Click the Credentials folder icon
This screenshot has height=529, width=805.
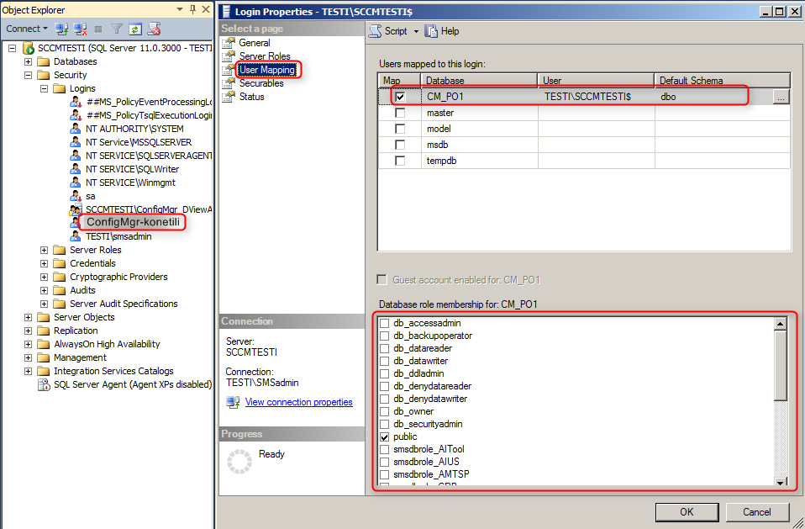click(61, 263)
